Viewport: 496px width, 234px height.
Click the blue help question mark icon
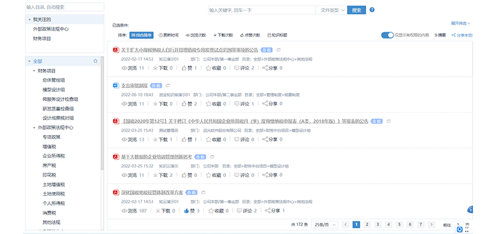(x=372, y=10)
